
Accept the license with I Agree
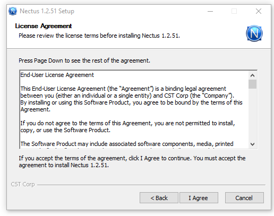(199, 198)
